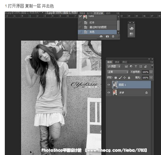
Task: Set history brush source box for 去色
Action: [80, 32]
